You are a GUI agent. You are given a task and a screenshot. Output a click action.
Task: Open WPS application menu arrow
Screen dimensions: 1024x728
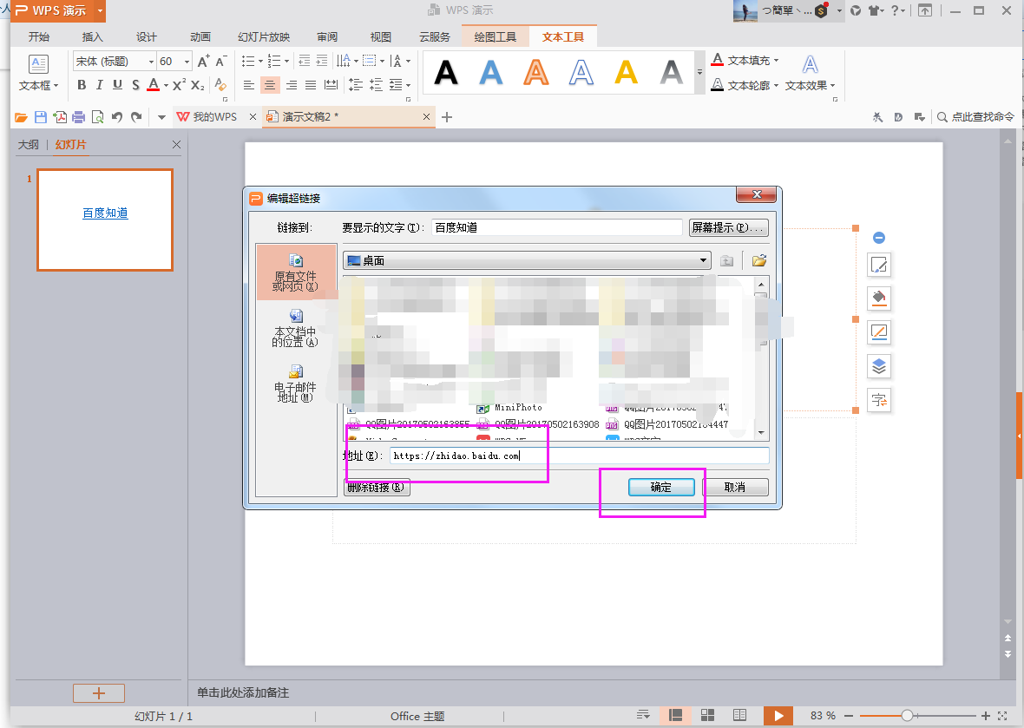[100, 10]
